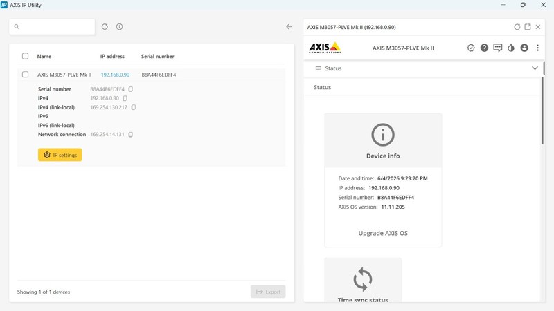Click the IP settings button
The width and height of the screenshot is (554, 311).
point(60,155)
